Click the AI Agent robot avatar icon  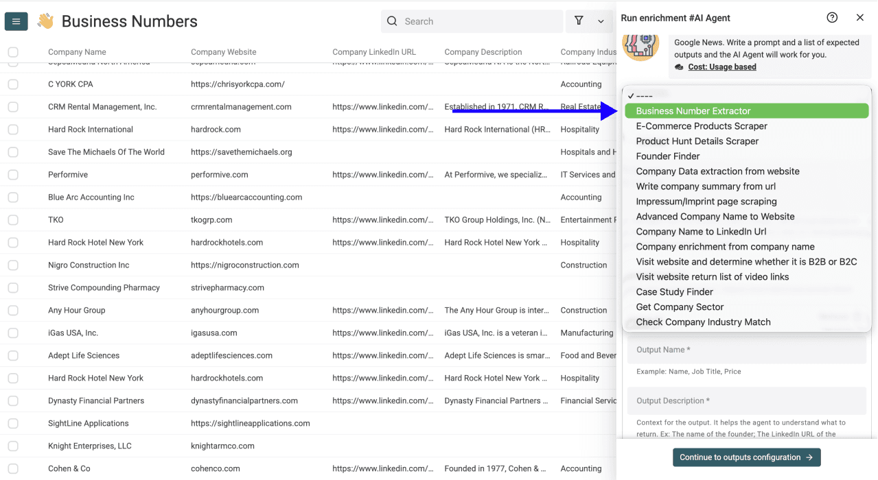640,47
